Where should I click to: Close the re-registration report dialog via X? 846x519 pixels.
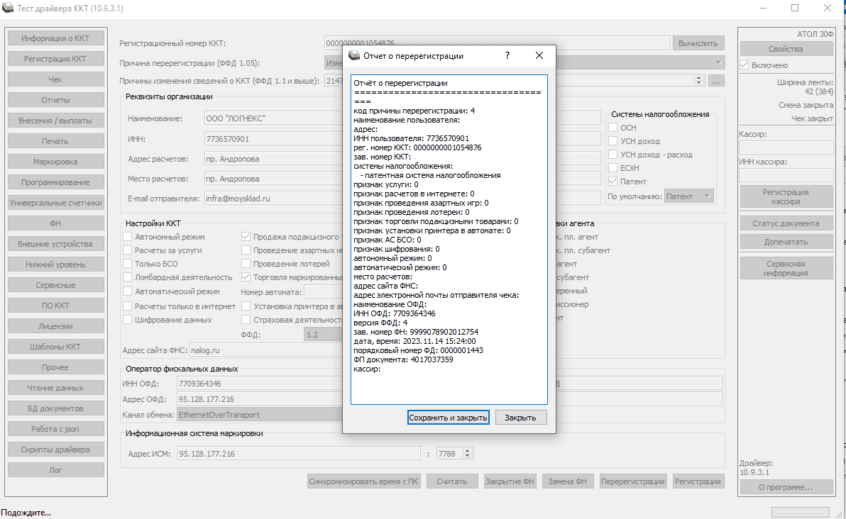[539, 56]
